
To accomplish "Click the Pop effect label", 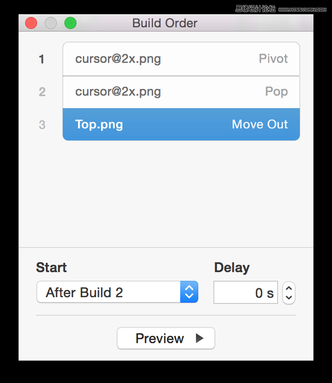I will click(x=276, y=92).
